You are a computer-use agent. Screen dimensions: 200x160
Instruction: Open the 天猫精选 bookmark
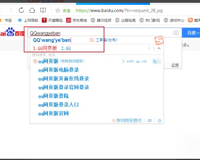pos(52,20)
